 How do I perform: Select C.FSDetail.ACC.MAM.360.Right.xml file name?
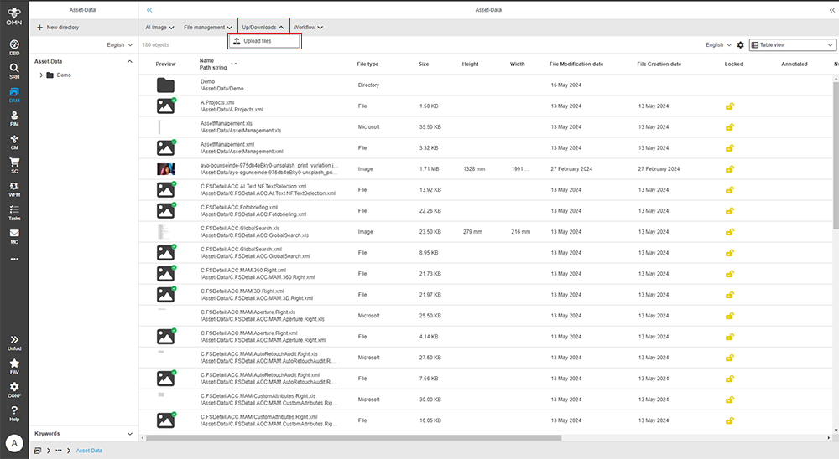[x=243, y=271]
